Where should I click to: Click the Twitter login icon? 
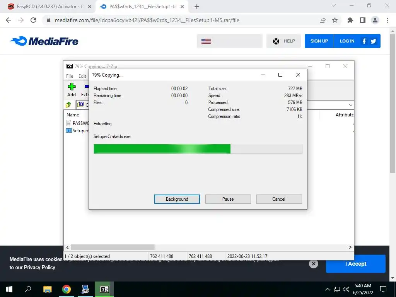373,41
